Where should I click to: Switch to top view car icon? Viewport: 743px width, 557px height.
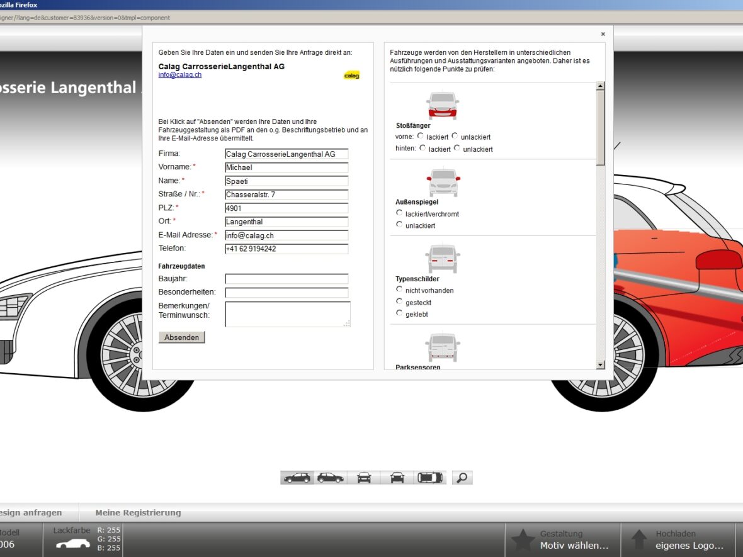[x=430, y=478]
